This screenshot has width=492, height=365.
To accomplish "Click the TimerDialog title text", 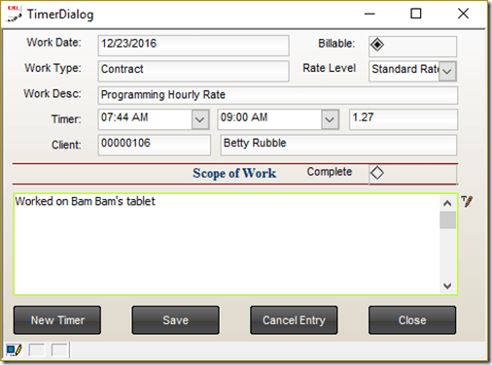I will pos(60,15).
